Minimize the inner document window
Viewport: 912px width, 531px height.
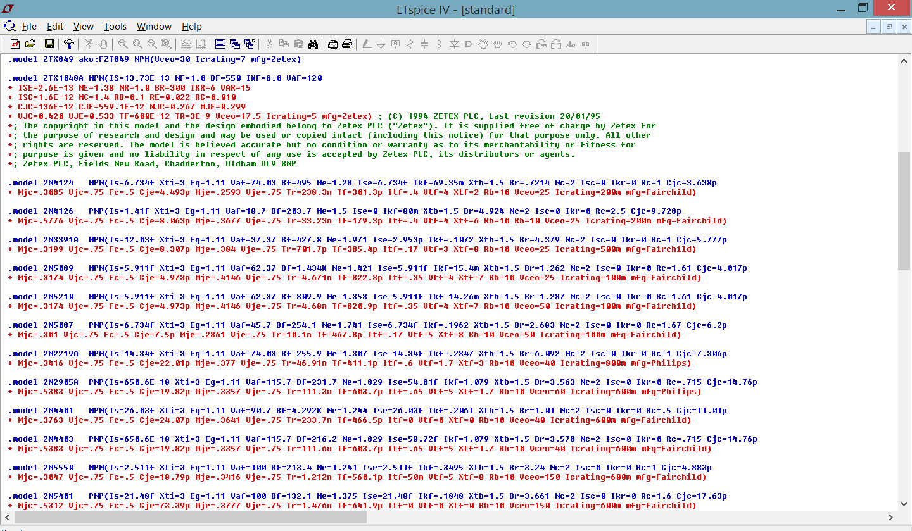(x=874, y=27)
